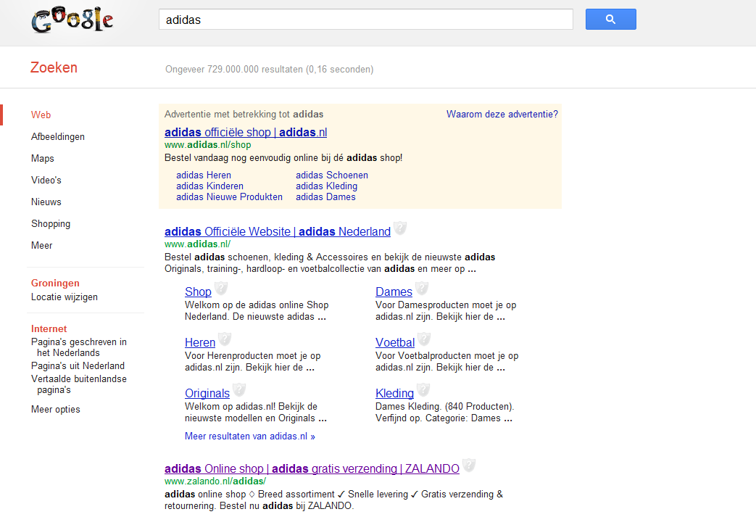Open adidas Dames ad sitelink

tap(325, 197)
